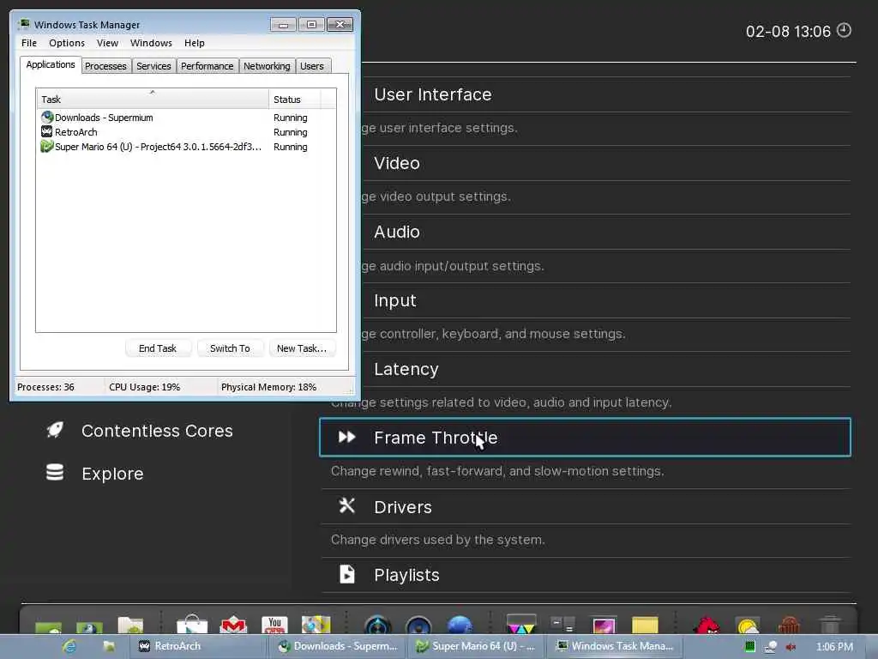
Task: Click the Supermium icon in the task list
Action: pyautogui.click(x=47, y=117)
